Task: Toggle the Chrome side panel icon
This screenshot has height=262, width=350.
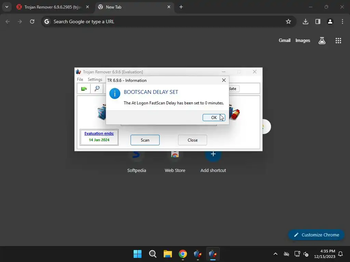Action: (x=318, y=21)
